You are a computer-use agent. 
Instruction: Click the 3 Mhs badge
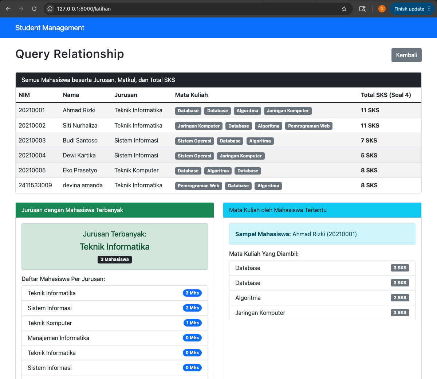[x=192, y=293]
